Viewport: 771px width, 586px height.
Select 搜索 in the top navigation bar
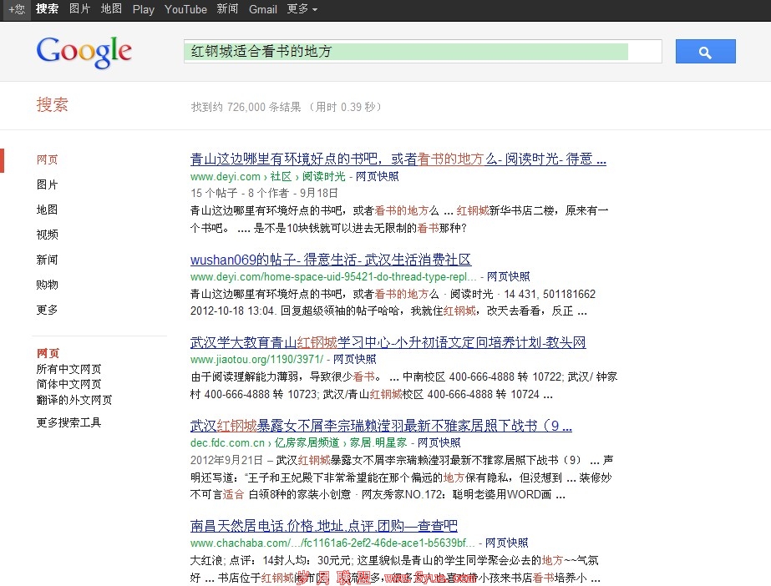point(48,9)
